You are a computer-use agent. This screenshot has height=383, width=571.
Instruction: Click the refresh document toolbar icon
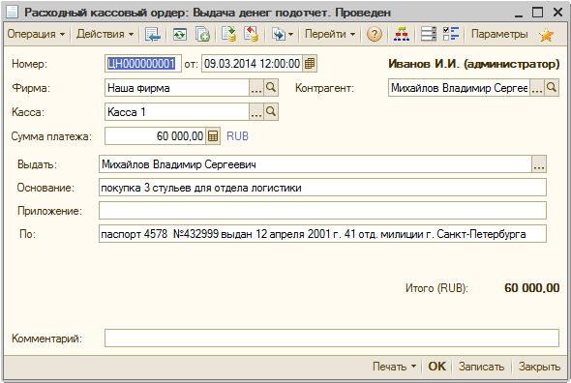click(x=180, y=34)
